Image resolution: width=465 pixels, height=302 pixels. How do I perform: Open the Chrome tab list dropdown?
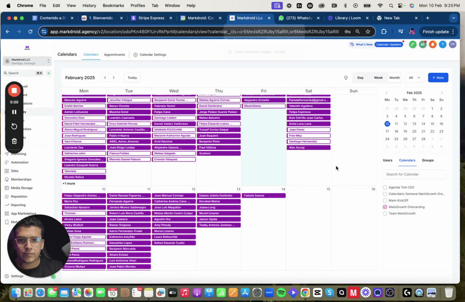(x=454, y=18)
